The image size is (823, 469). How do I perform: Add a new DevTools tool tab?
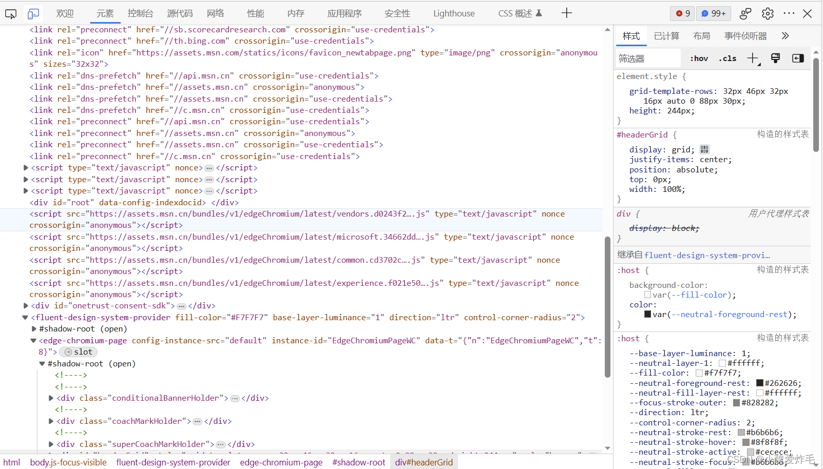click(566, 13)
